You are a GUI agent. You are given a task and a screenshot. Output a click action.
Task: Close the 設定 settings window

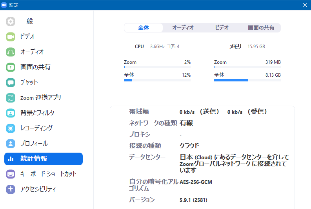(305, 5)
